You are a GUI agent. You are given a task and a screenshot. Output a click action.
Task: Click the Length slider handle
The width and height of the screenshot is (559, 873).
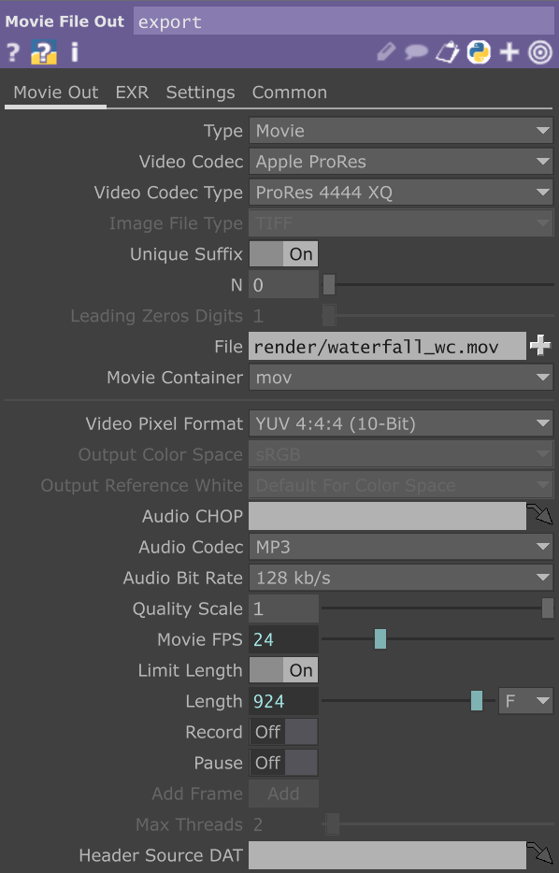(x=477, y=701)
